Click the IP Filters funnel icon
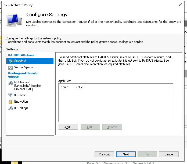This screenshot has height=164, width=187. click(10, 95)
